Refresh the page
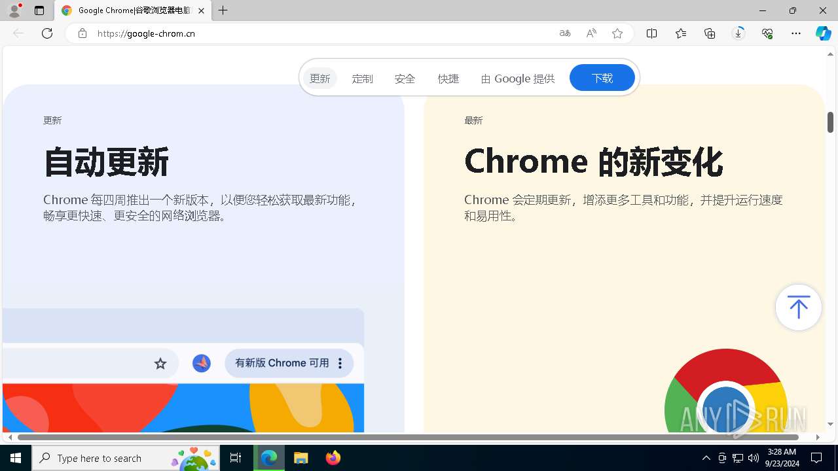Image resolution: width=838 pixels, height=471 pixels. 47,33
